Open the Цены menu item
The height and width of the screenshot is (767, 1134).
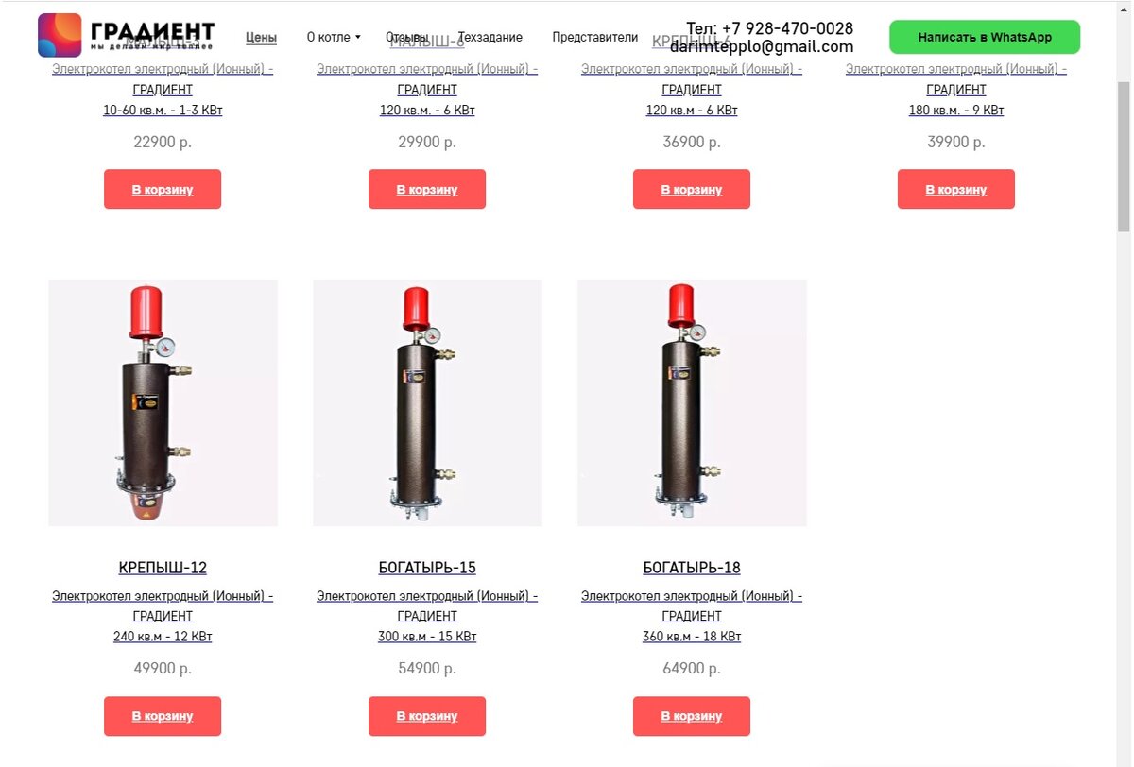point(261,38)
